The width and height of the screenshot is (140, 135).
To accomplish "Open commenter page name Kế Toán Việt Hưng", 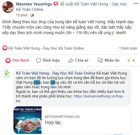I will tap(56, 73).
